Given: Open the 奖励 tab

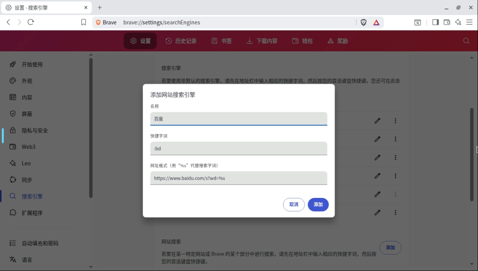Looking at the screenshot, I should tap(338, 41).
